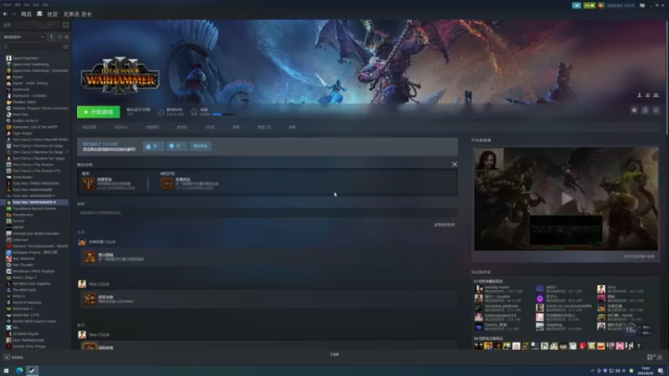Click the achievements trophy icon
This screenshot has height=376, width=669.
point(194,112)
